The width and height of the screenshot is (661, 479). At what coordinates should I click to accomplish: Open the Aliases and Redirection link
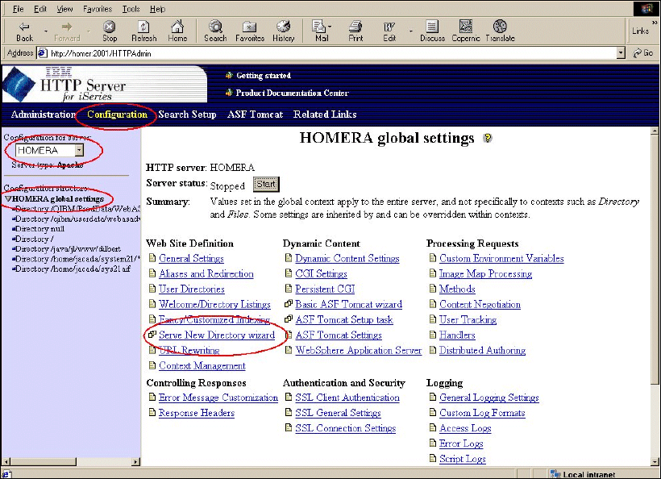(206, 273)
